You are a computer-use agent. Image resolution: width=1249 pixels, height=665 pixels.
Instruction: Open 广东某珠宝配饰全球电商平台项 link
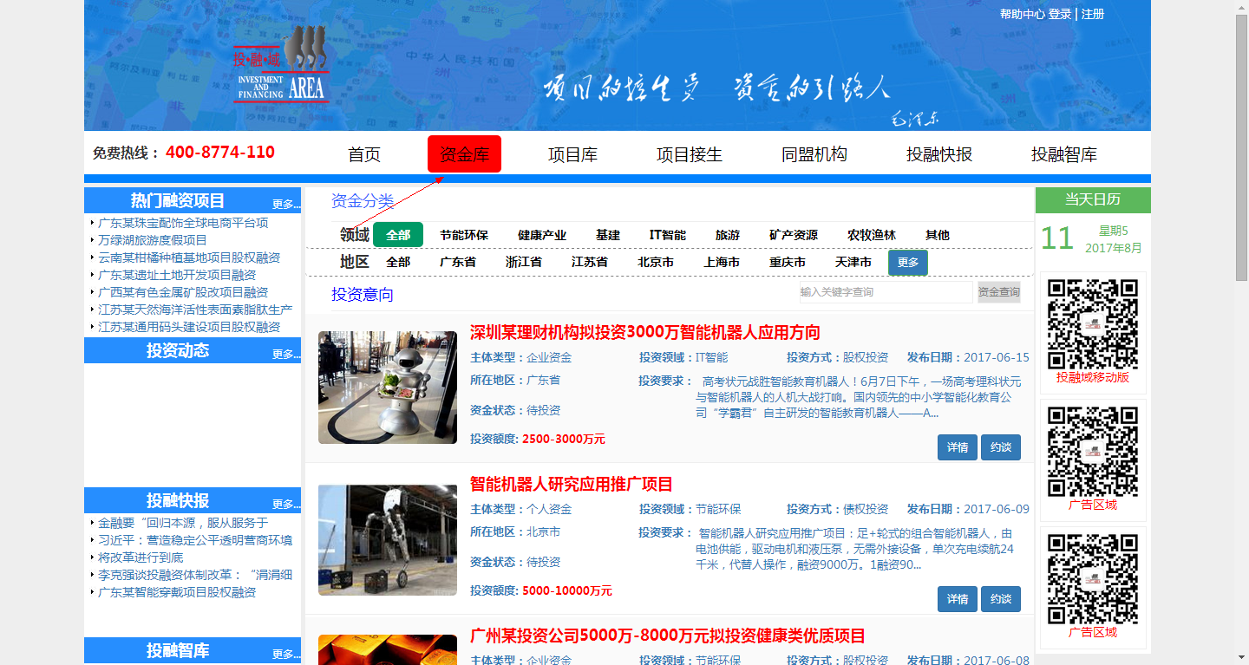(x=183, y=223)
